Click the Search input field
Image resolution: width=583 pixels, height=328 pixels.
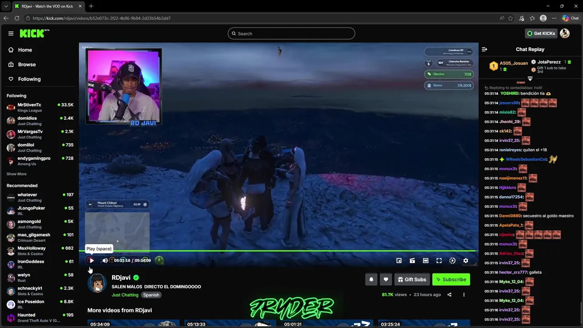point(291,33)
